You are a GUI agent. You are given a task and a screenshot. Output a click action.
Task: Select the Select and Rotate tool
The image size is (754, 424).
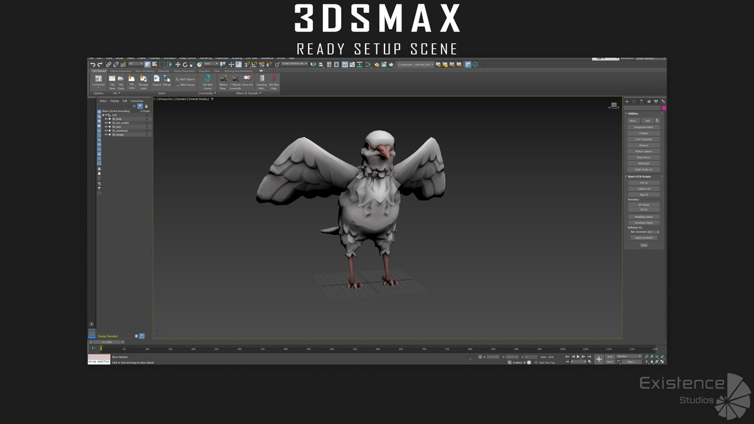point(184,65)
